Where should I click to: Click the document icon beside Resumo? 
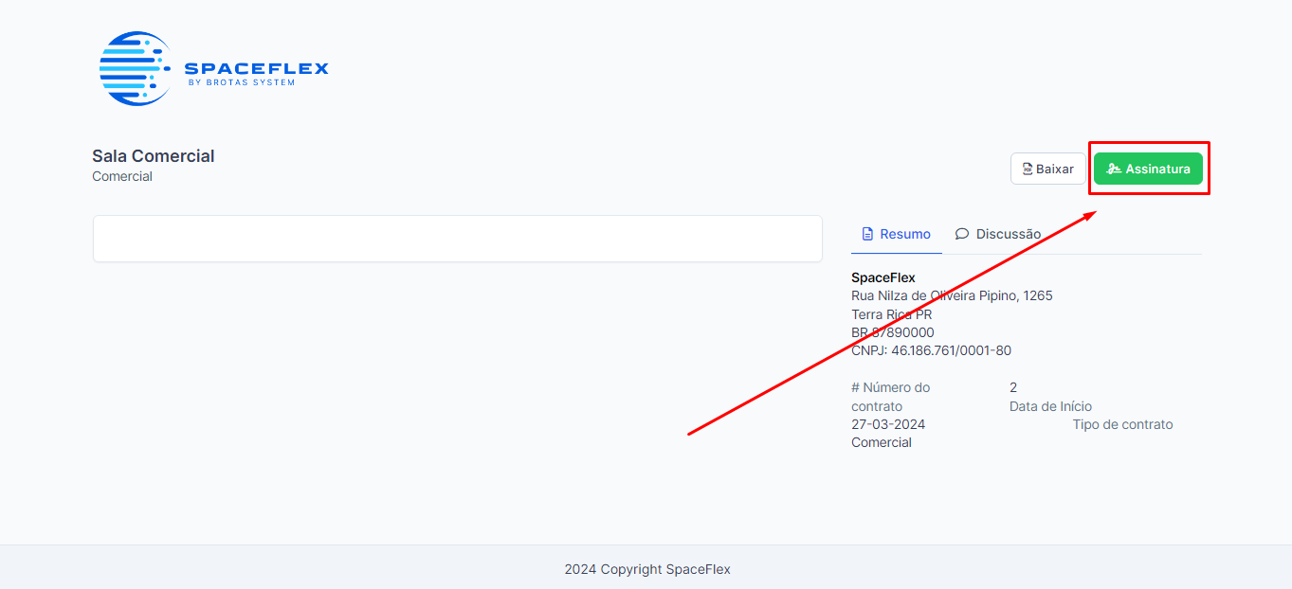click(x=867, y=234)
